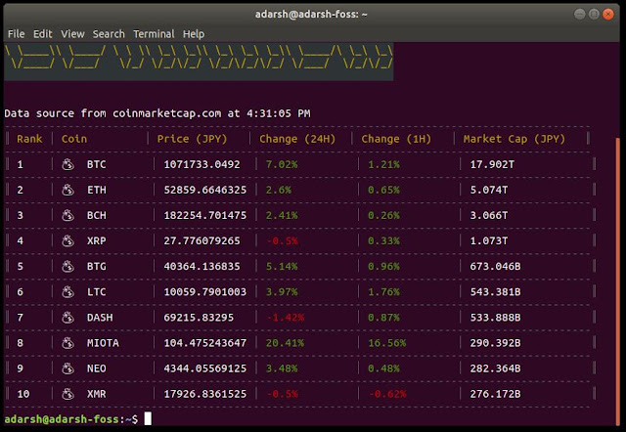Click the money bag icon beside XMR
626x432 pixels.
pos(67,394)
